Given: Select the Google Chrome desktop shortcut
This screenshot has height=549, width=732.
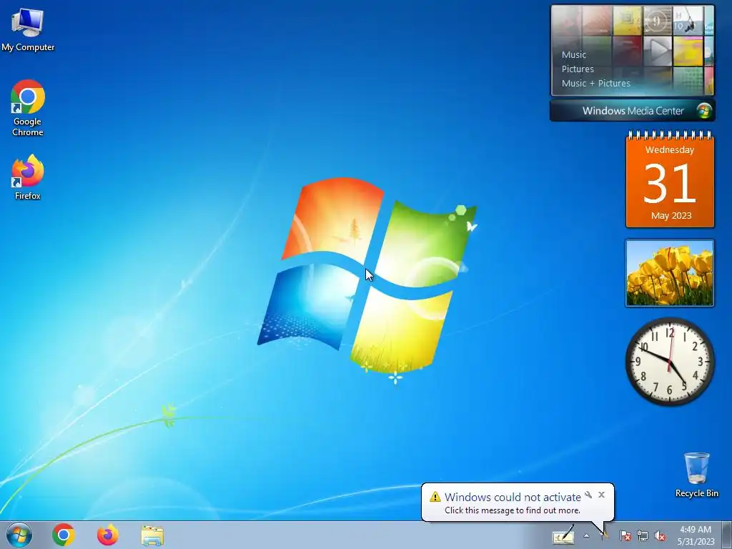Looking at the screenshot, I should (28, 109).
